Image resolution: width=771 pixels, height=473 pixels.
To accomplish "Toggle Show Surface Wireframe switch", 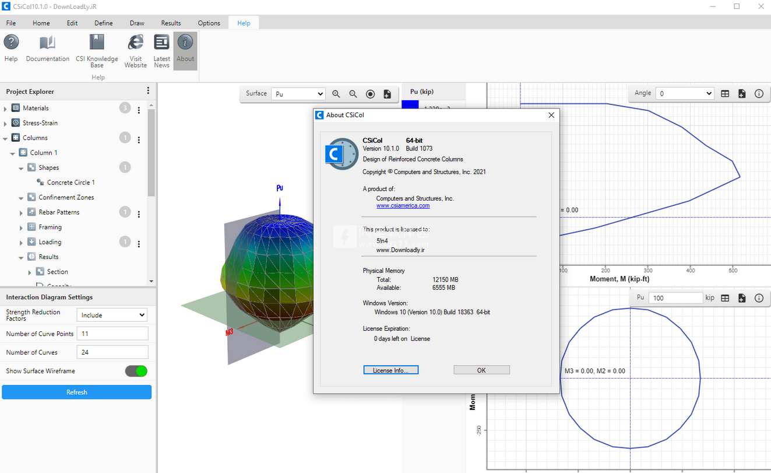I will pos(136,371).
